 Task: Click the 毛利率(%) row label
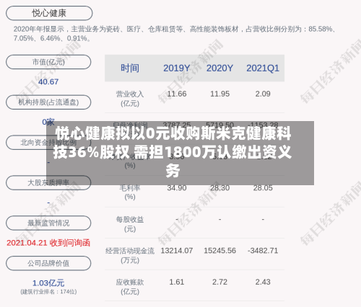click(x=130, y=192)
